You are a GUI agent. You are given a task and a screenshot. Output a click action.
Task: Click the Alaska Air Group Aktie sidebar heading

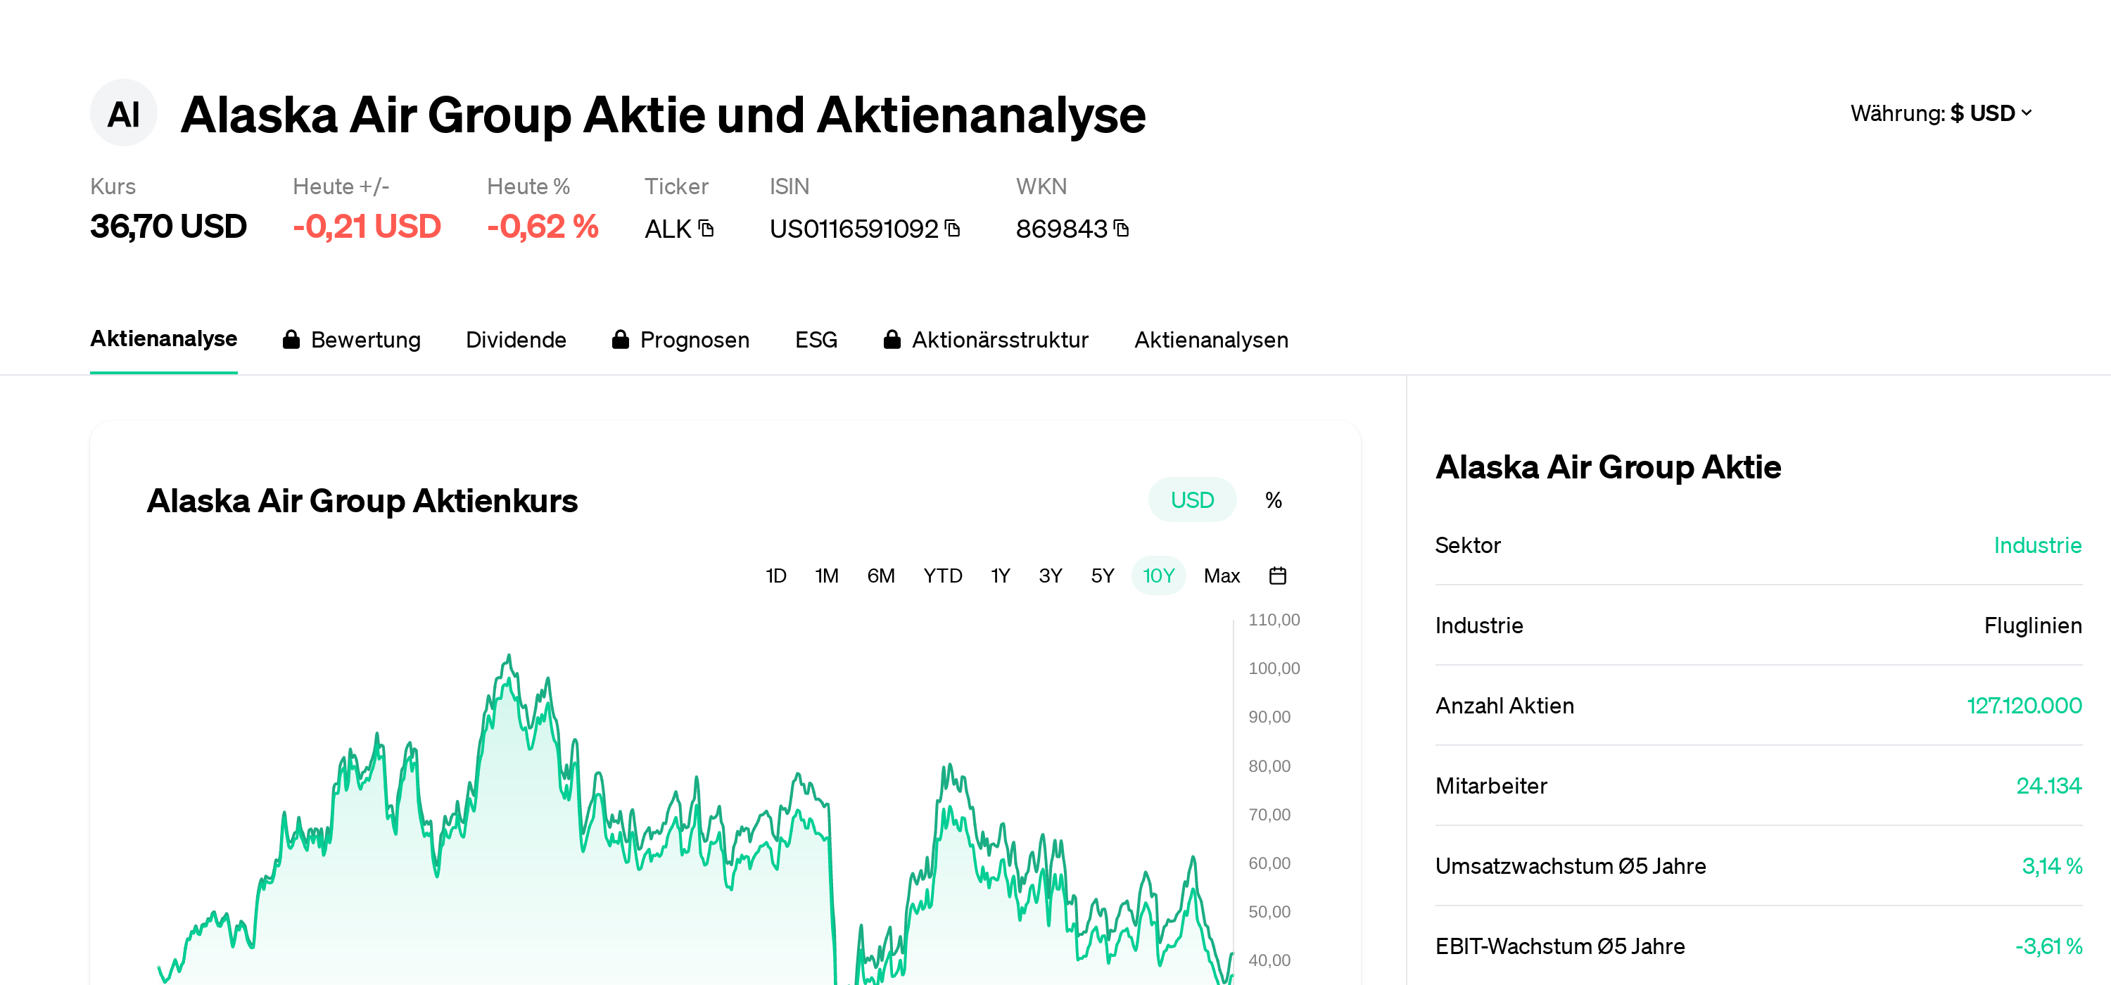[1609, 467]
